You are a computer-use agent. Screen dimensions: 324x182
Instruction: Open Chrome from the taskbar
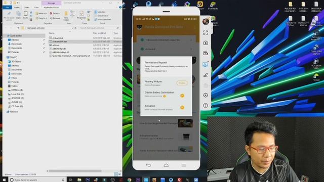pos(130,180)
